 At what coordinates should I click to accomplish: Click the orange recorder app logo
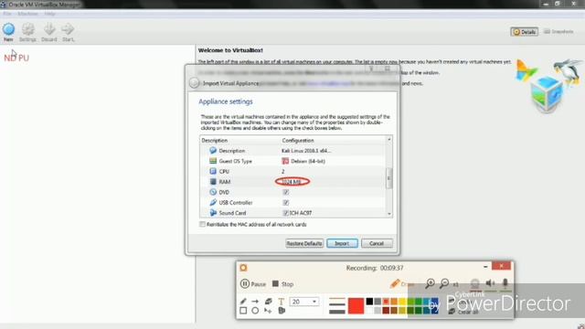pyautogui.click(x=244, y=268)
